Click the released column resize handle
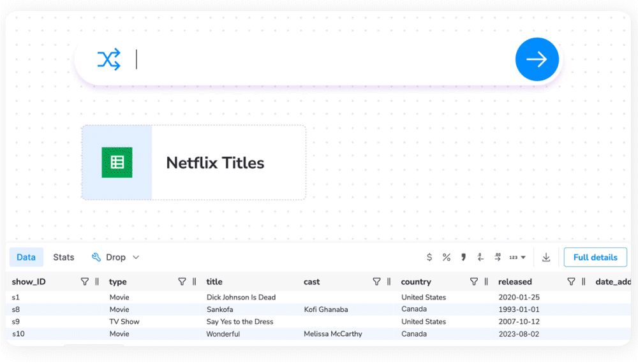 [x=584, y=281]
